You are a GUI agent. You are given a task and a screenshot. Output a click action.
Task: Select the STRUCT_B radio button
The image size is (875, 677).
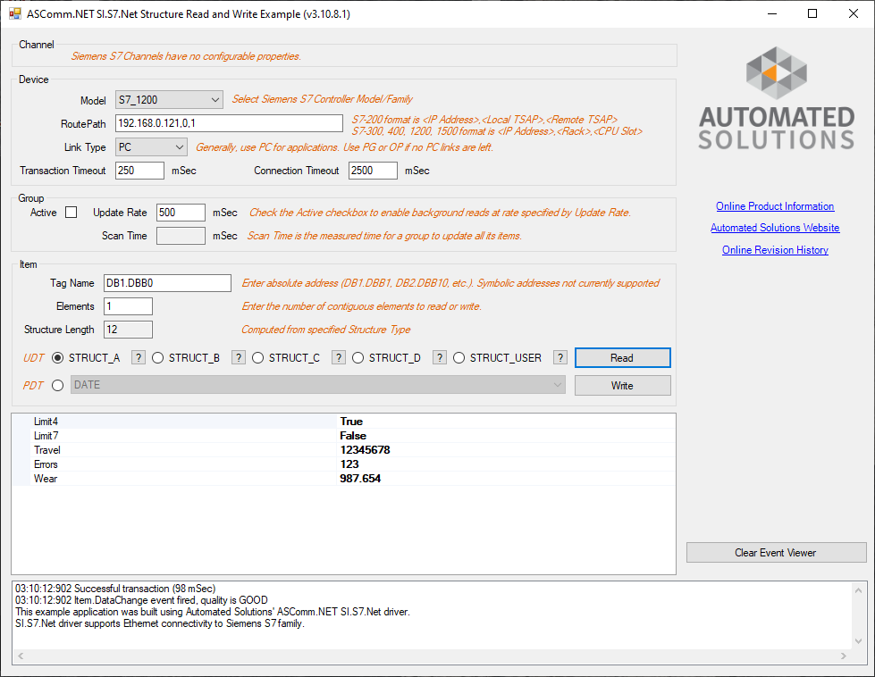(158, 358)
